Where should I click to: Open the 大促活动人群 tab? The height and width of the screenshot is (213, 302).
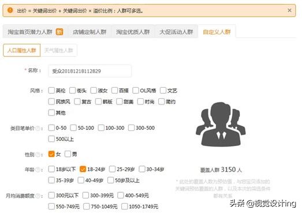tap(176, 32)
